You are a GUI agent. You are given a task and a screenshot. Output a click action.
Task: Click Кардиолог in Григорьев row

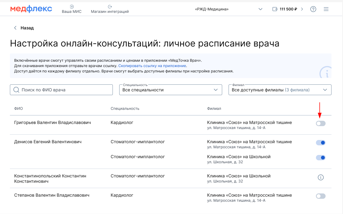click(122, 123)
